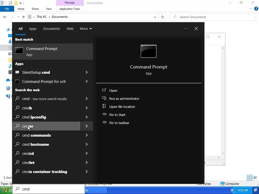Open the Share ribbon tab

35,9
